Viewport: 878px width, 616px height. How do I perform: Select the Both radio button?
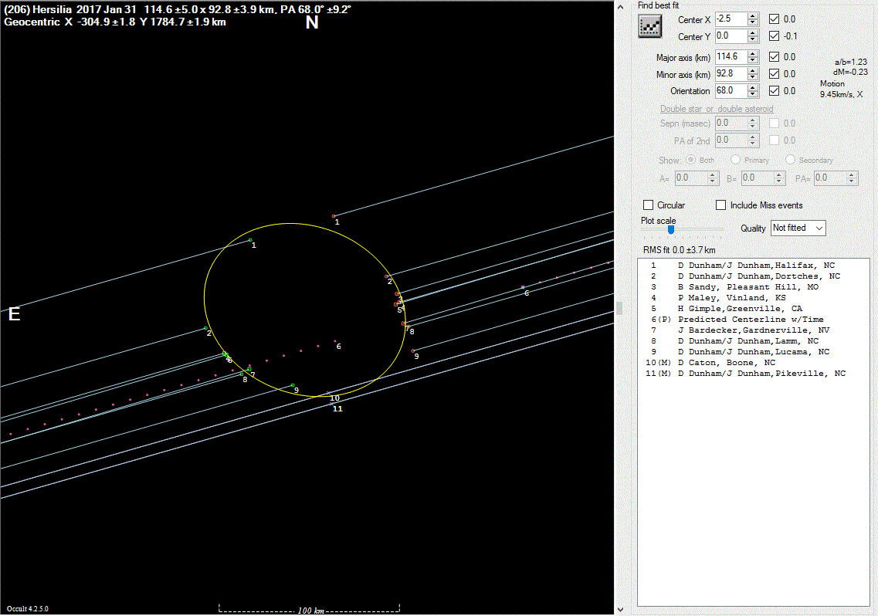click(x=691, y=160)
